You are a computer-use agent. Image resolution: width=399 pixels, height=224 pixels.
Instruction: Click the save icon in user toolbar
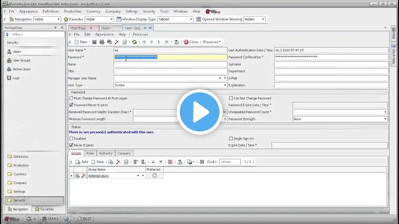(x=94, y=42)
